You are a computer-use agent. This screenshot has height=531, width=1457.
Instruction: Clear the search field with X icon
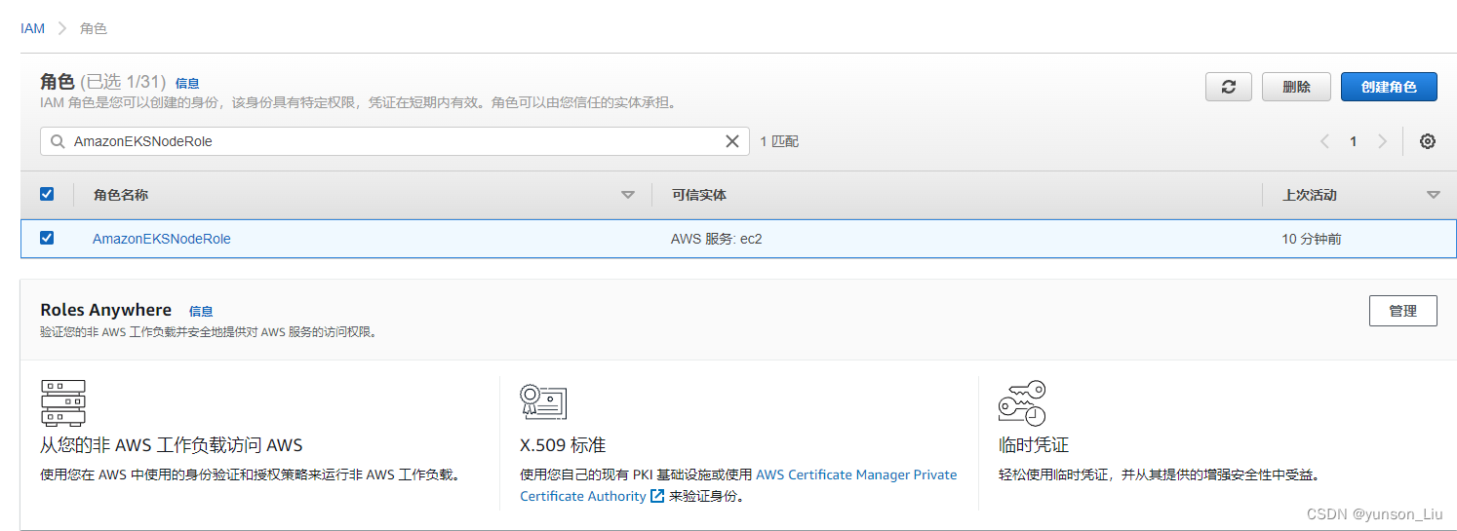click(732, 141)
